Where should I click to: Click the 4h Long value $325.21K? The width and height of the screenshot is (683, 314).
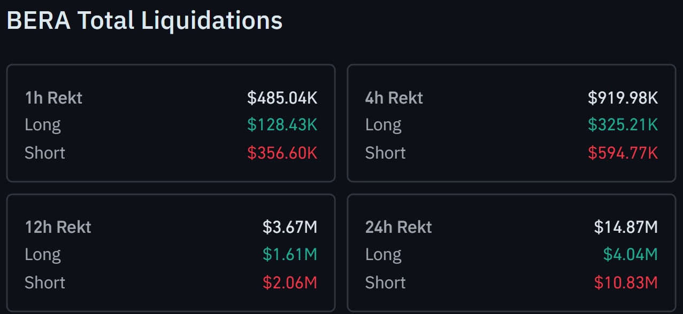pyautogui.click(x=623, y=125)
